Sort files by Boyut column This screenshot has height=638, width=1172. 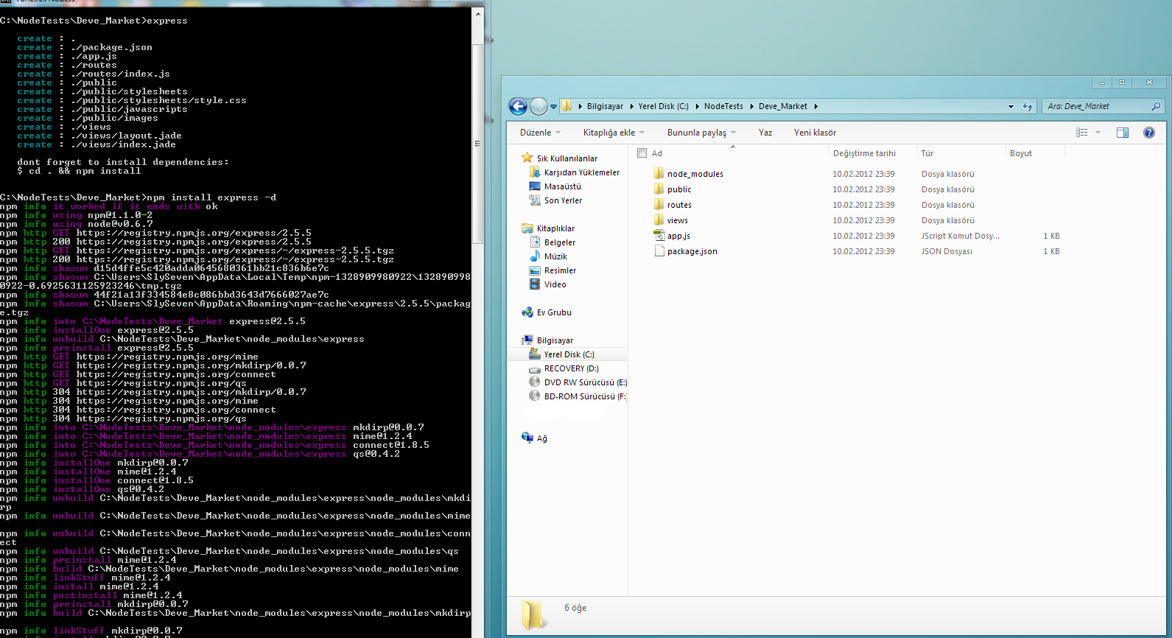(1020, 153)
